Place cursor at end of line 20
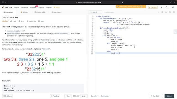The width and height of the screenshot is (177, 99). click(x=120, y=53)
